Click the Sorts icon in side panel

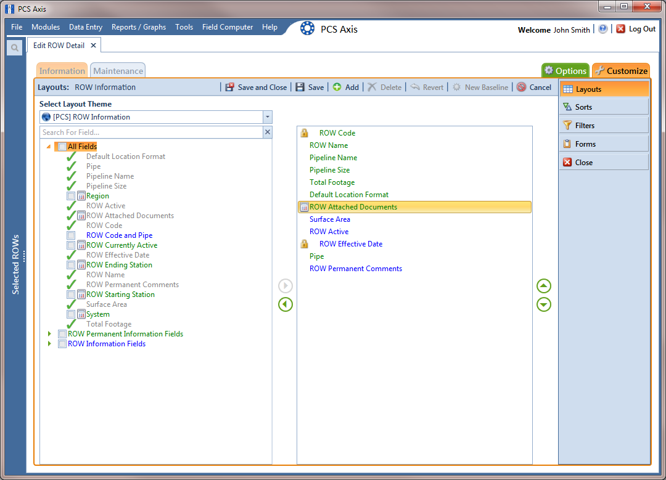tap(567, 107)
